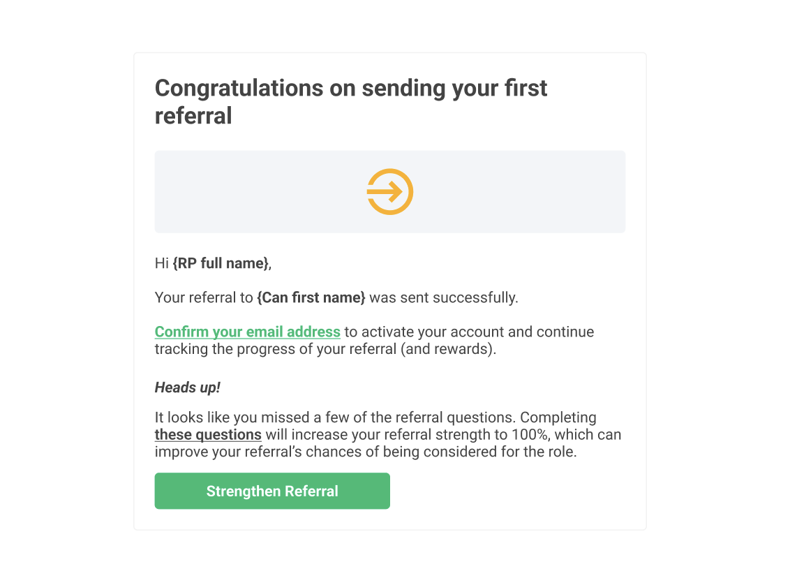Select the {RP full name} placeholder
Viewport: 797px width, 585px height.
pos(221,263)
